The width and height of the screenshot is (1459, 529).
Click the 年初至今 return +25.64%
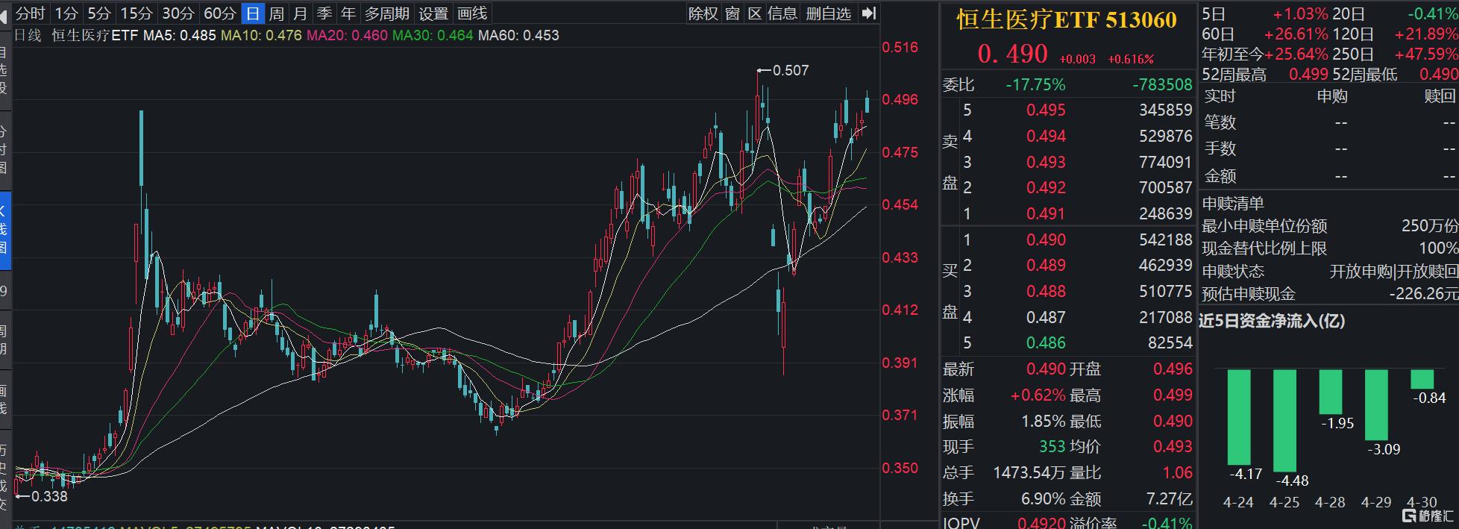(x=1296, y=54)
